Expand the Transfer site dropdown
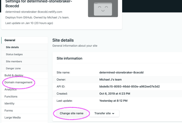Image resolution: width=182 pixels, height=123 pixels. [x=104, y=113]
